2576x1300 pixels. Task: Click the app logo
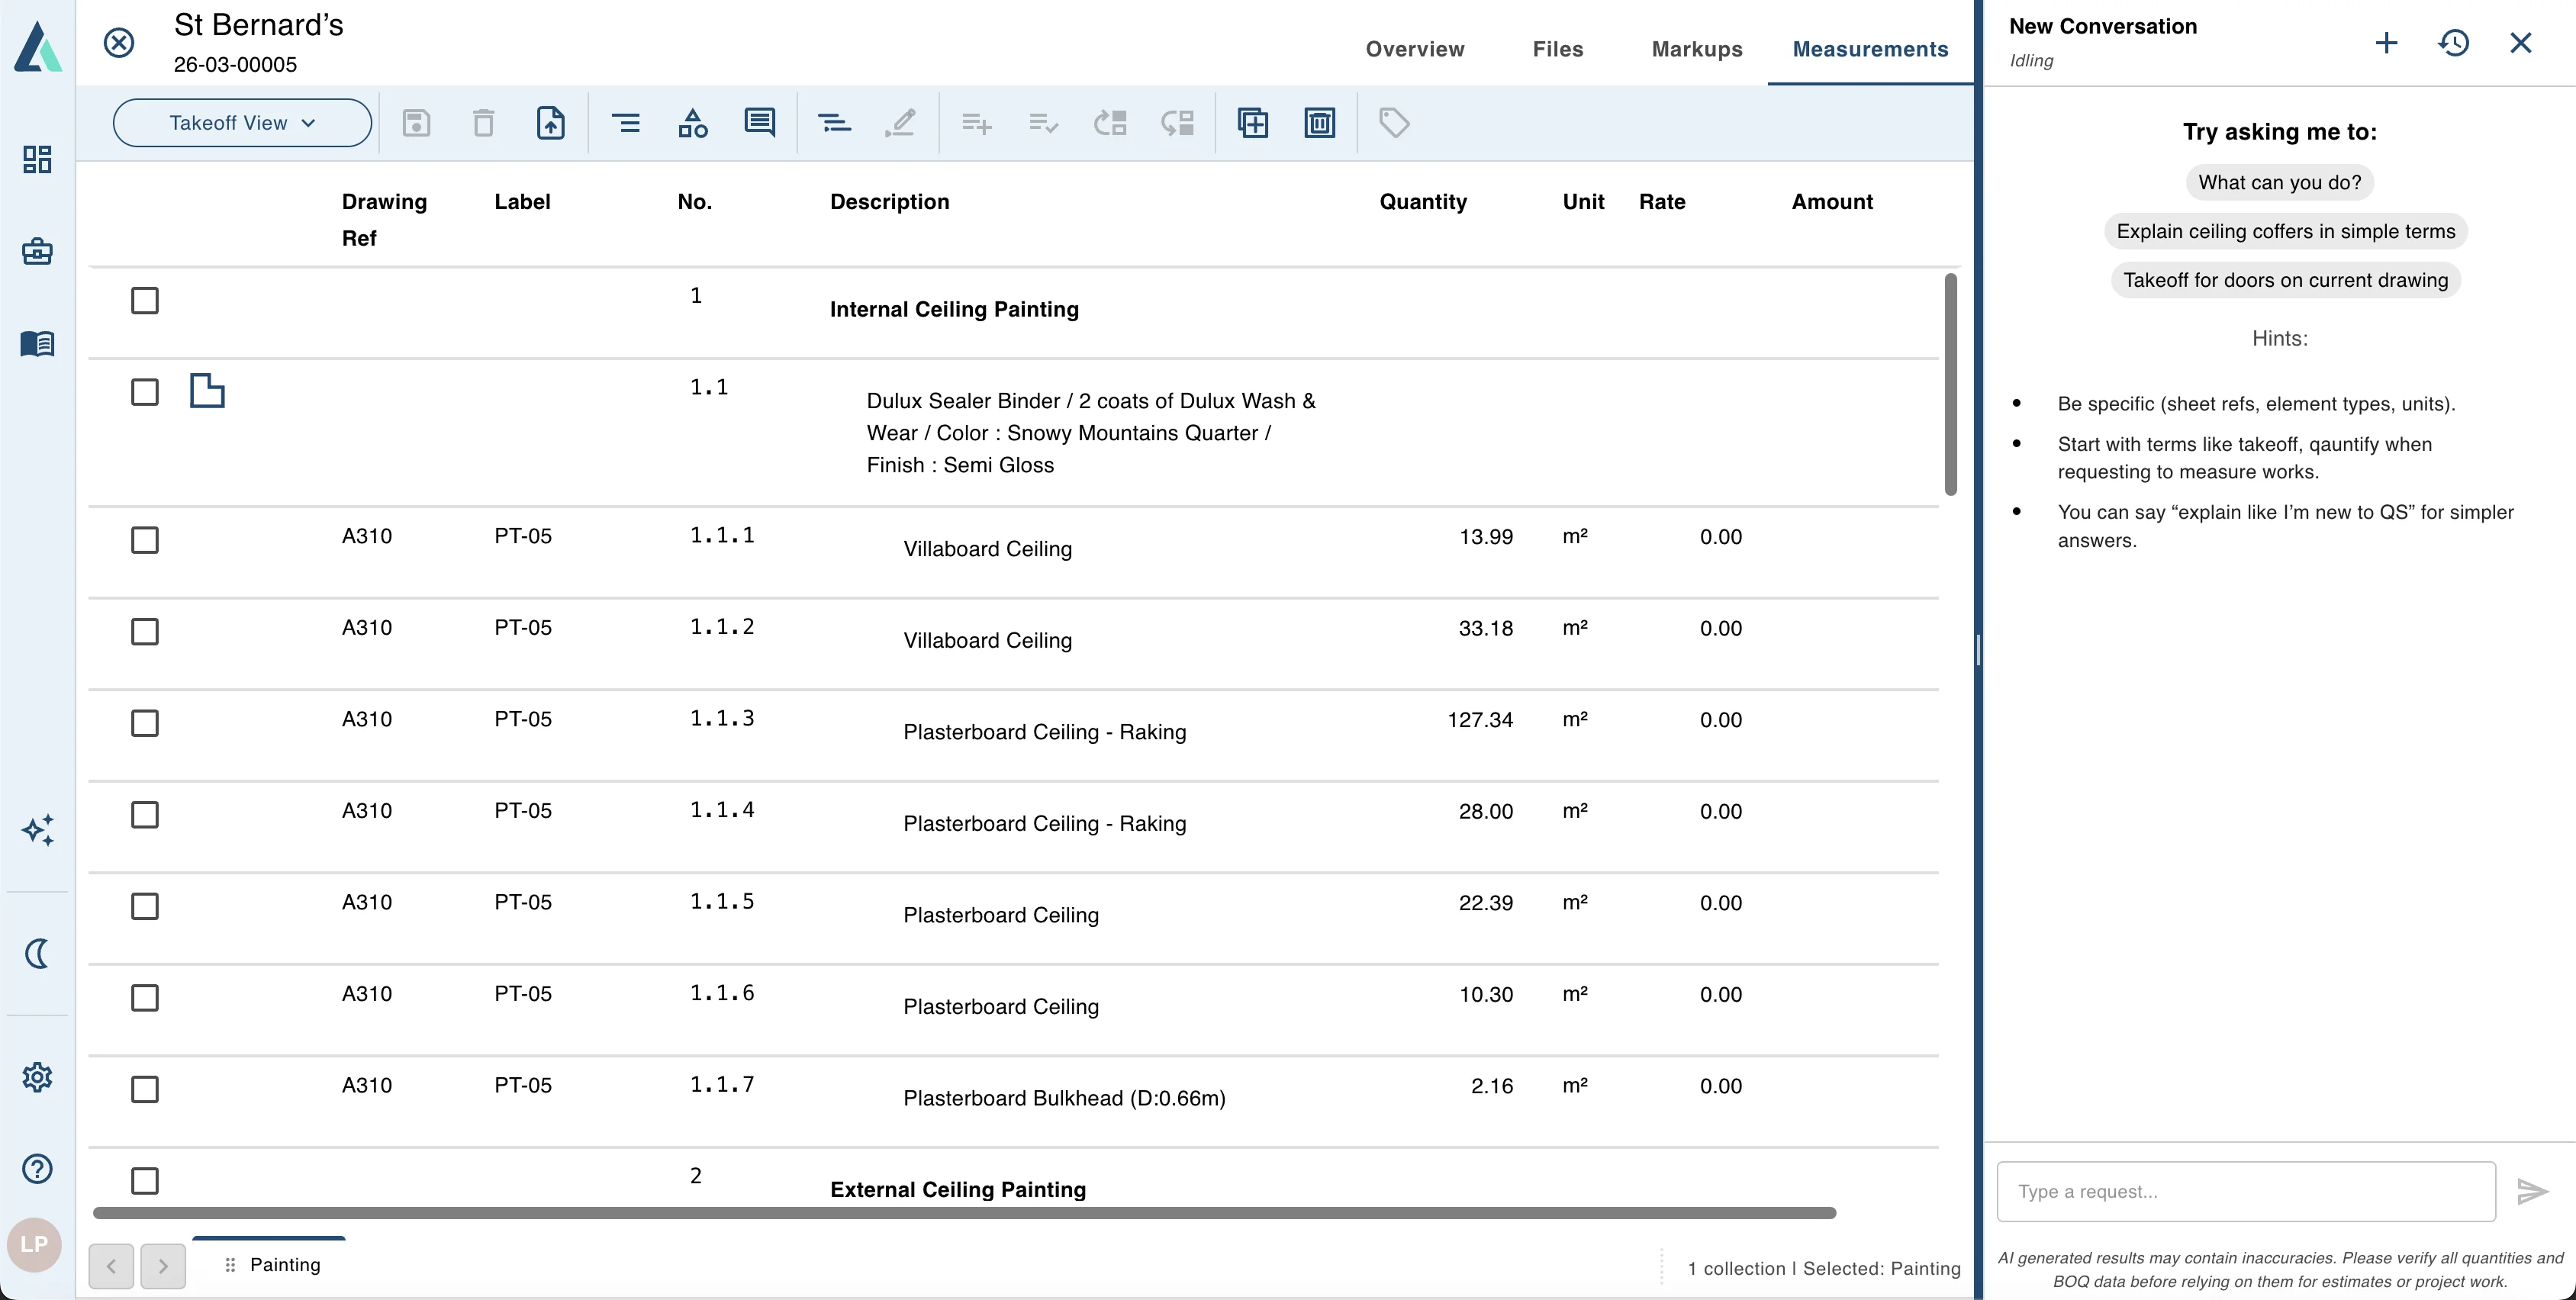point(38,46)
